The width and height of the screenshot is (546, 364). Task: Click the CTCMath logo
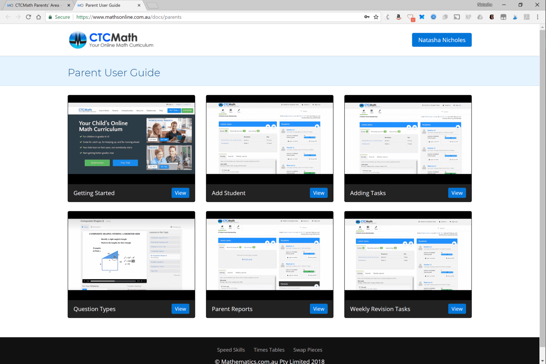111,40
